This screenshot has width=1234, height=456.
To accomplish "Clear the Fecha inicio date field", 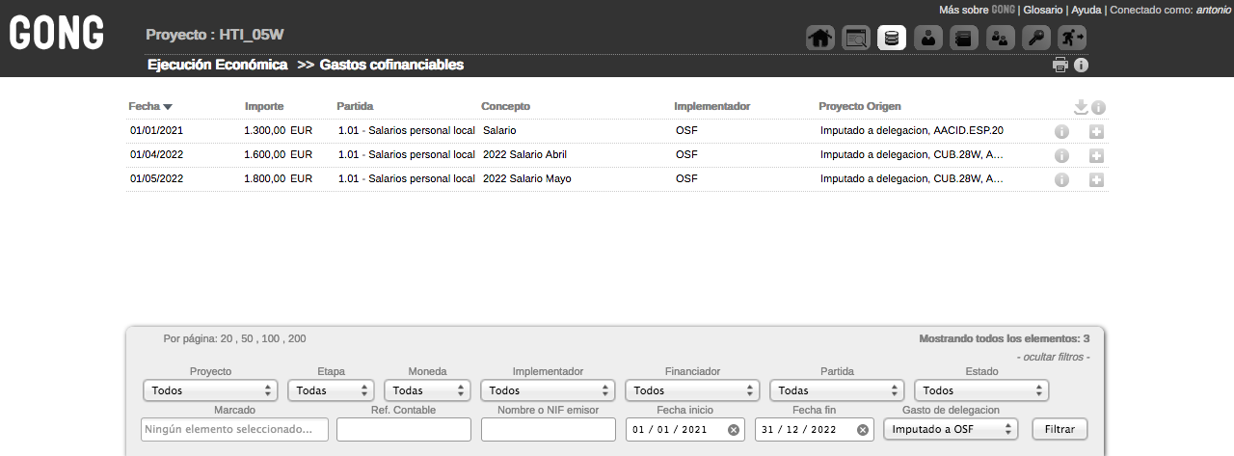I will click(734, 430).
